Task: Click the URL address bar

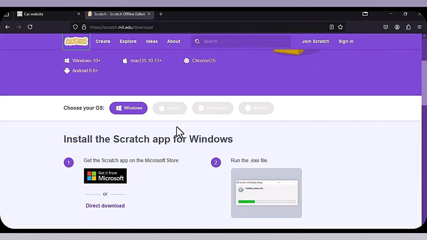Action: (208, 27)
